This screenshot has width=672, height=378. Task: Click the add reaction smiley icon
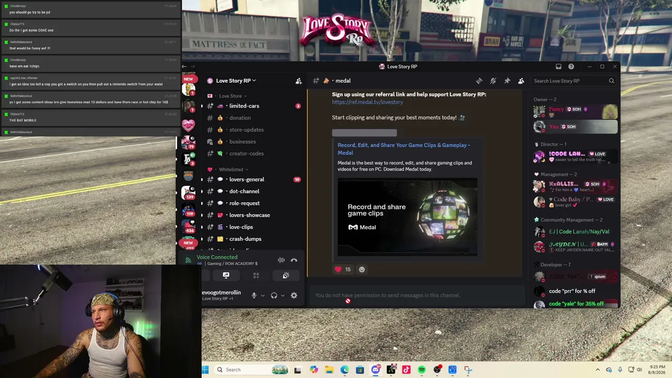[x=362, y=269]
